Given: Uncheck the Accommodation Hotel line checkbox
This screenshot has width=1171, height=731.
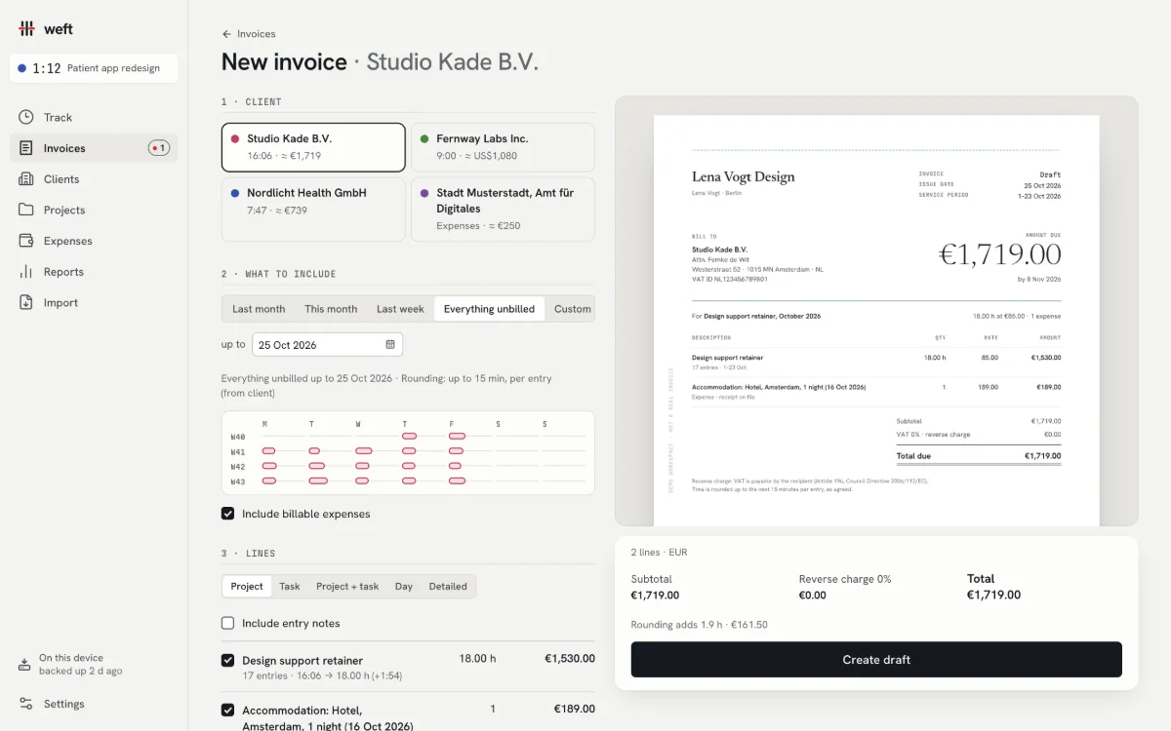Looking at the screenshot, I should 227,710.
